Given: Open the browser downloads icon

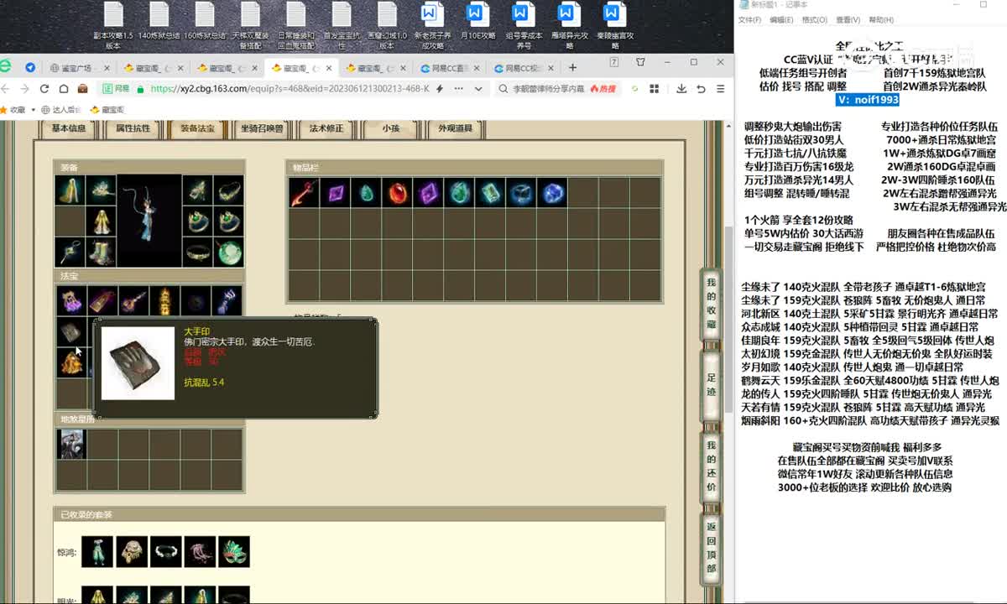Looking at the screenshot, I should click(681, 88).
